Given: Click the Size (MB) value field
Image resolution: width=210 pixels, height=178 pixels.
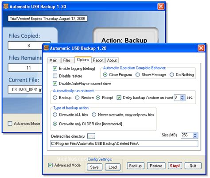Looking at the screenshot, I should (x=187, y=135).
